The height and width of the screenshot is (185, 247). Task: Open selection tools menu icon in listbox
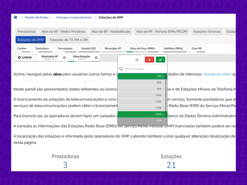(136, 60)
